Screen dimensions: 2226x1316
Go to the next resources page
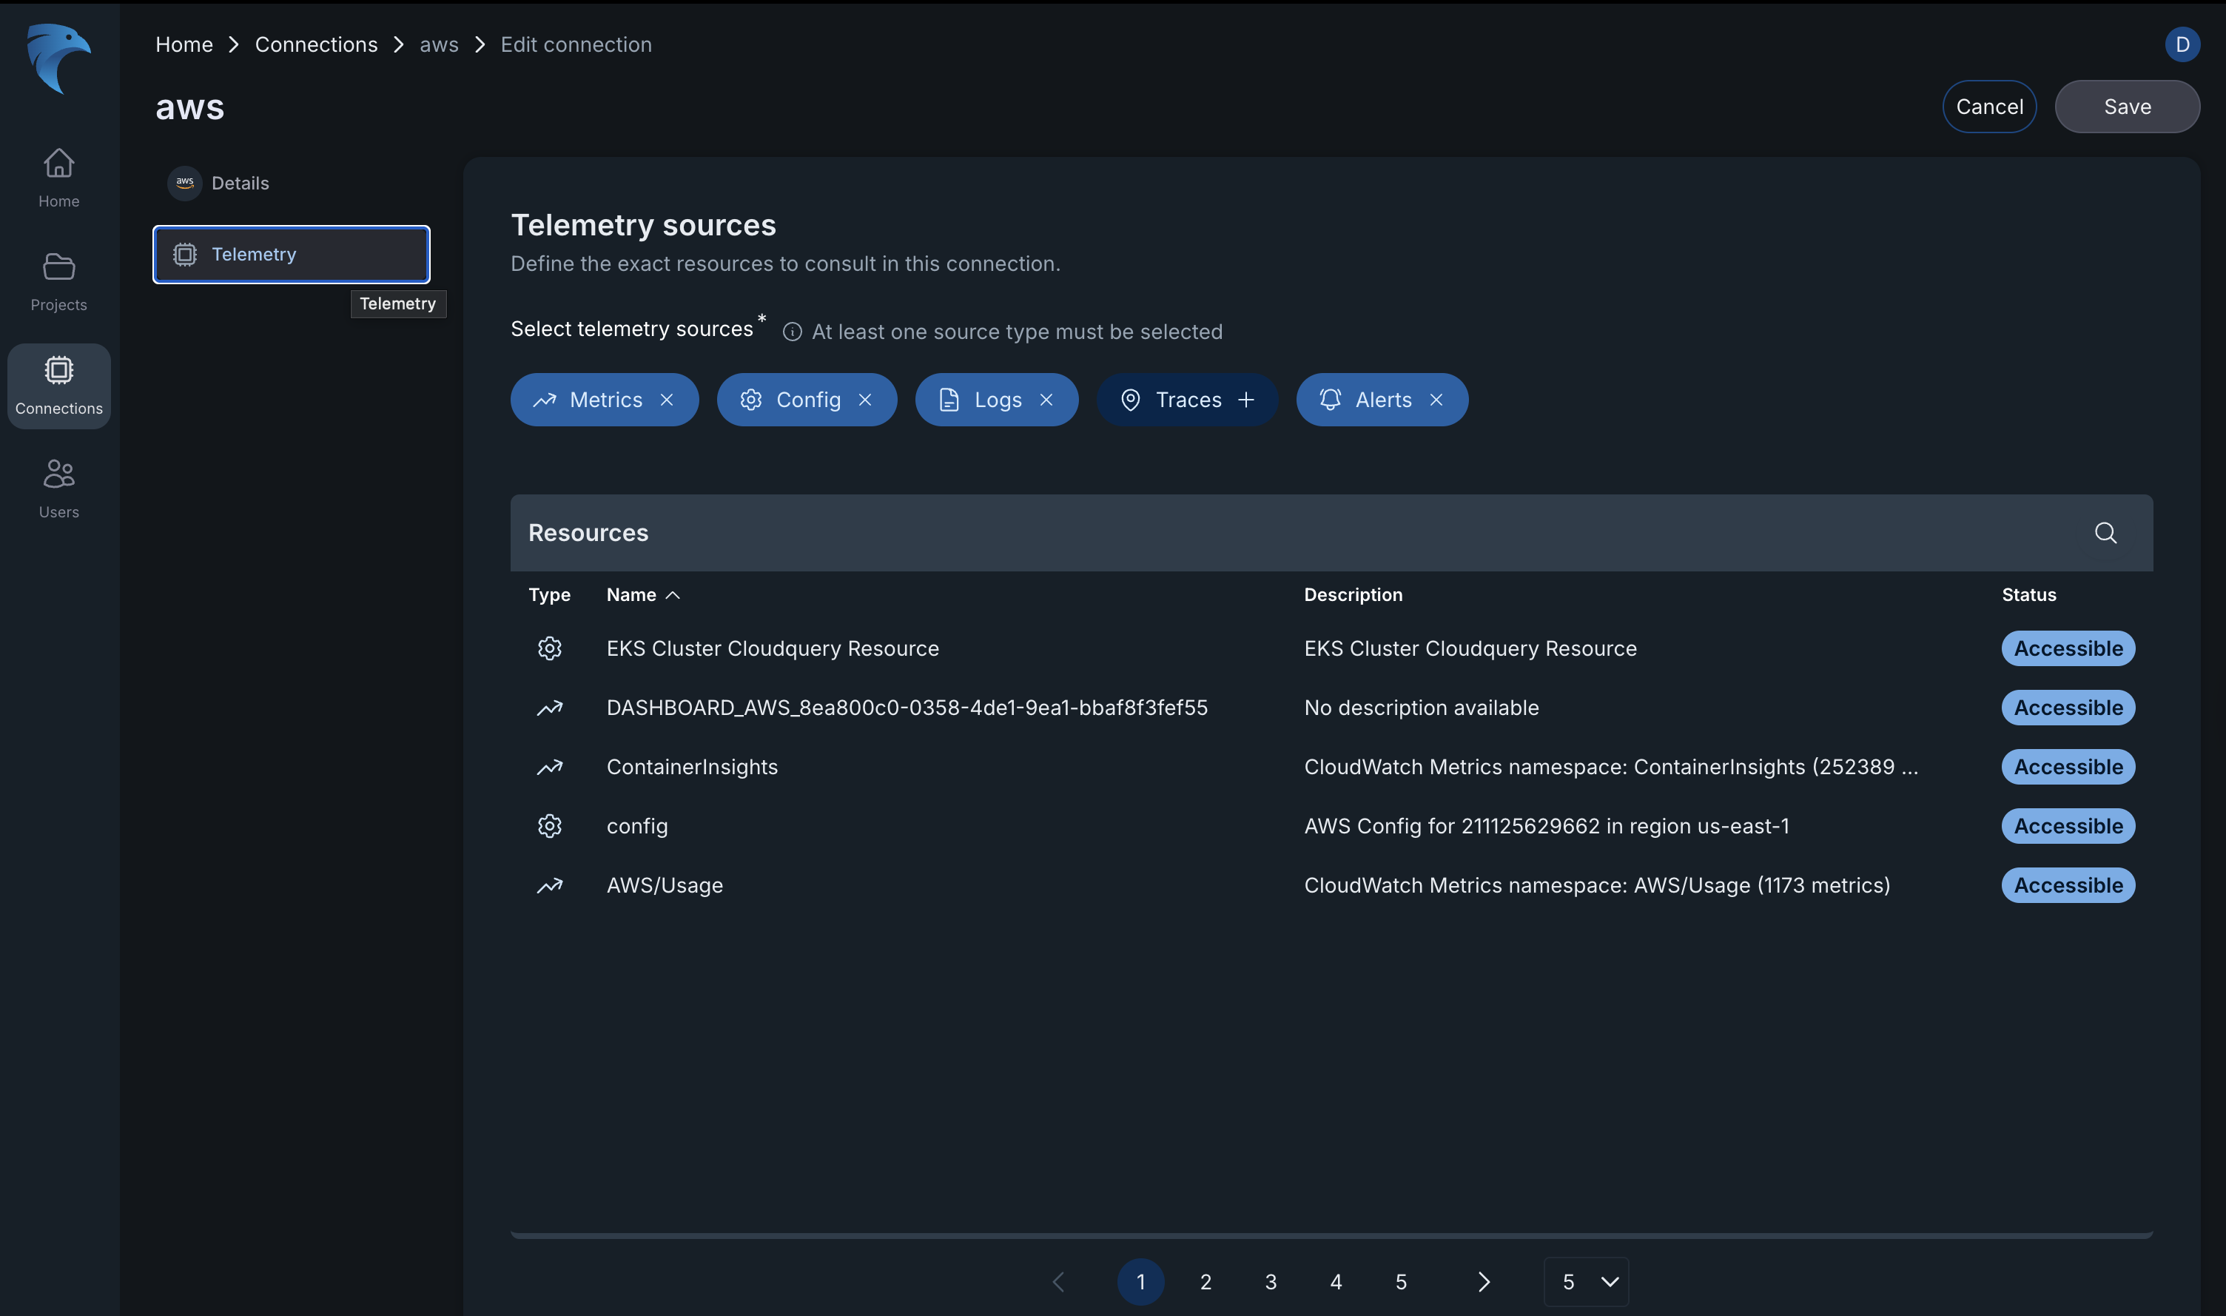point(1483,1281)
